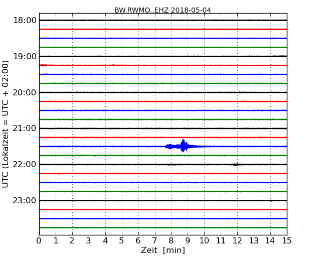Click x-axis tick label 5

click(x=122, y=241)
